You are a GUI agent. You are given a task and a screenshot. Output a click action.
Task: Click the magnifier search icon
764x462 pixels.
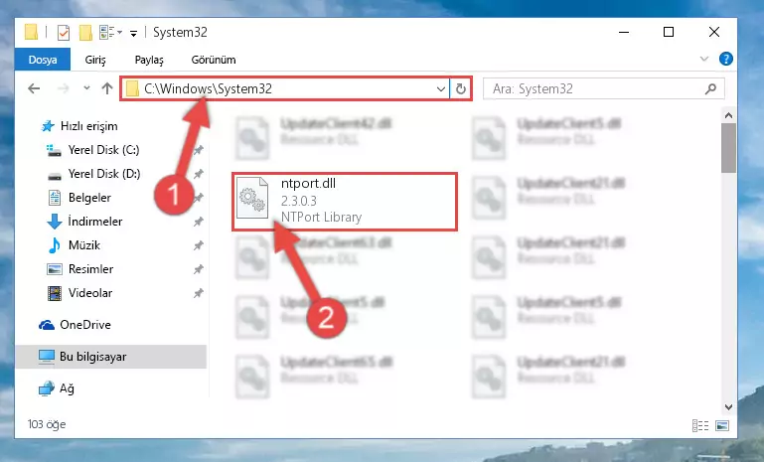[710, 88]
